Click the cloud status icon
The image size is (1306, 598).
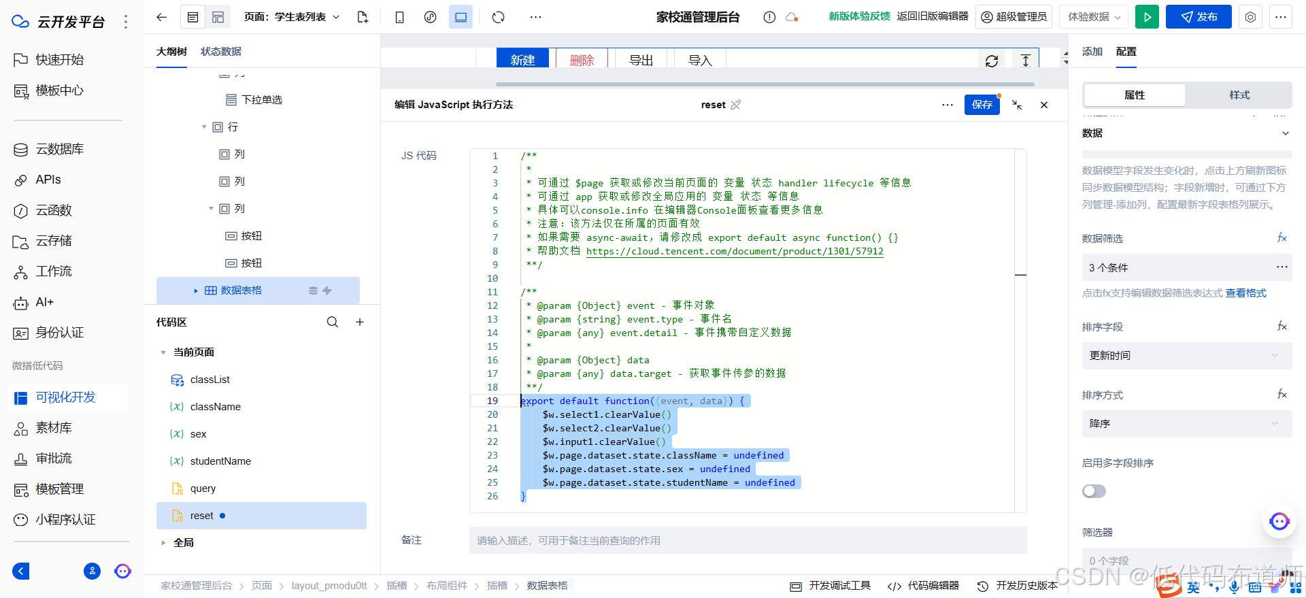pos(792,17)
